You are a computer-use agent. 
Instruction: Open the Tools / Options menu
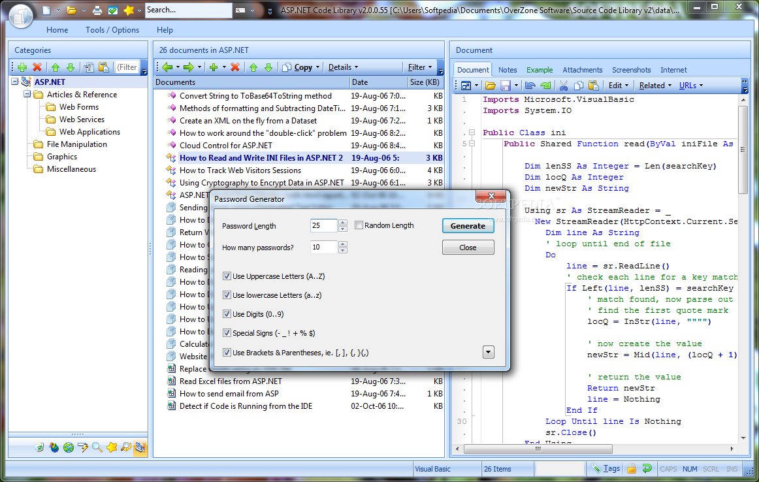(x=112, y=30)
